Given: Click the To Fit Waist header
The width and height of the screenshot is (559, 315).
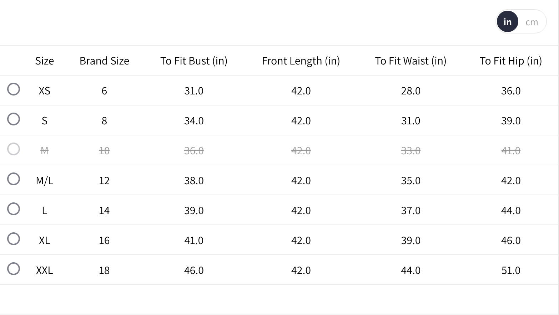Looking at the screenshot, I should coord(411,61).
